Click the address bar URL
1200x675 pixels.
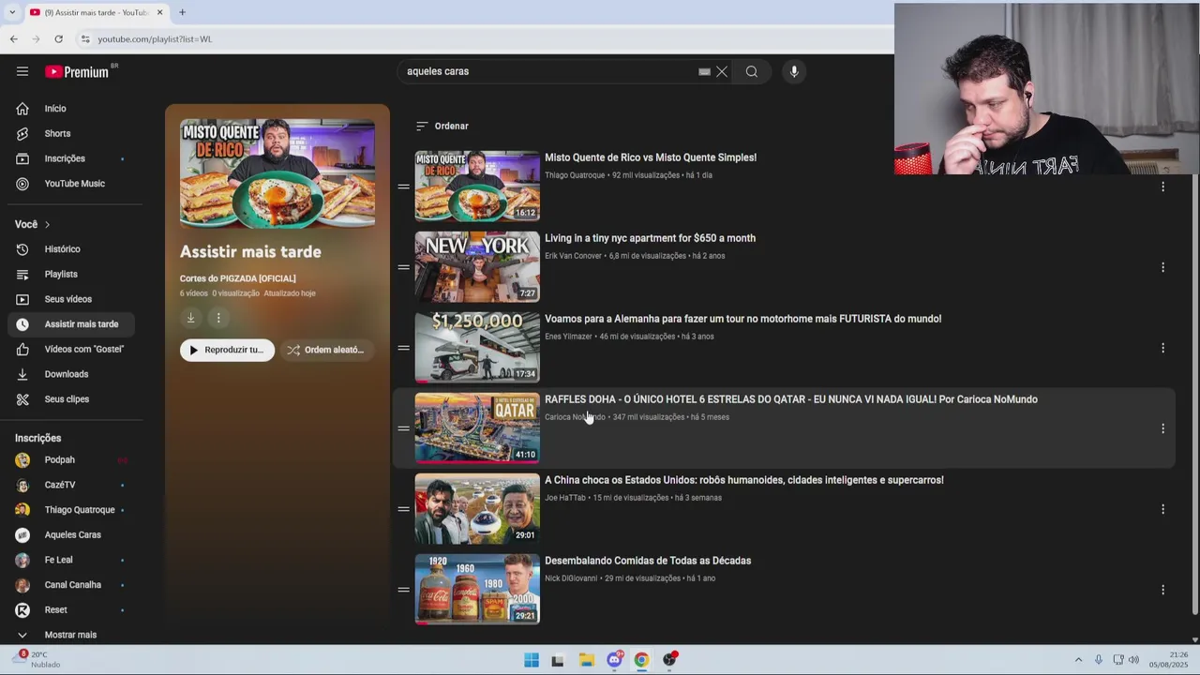pyautogui.click(x=155, y=39)
